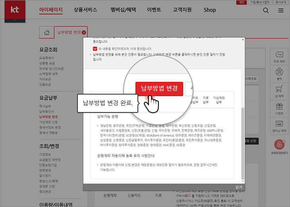Open 룰렛 sidebar icon
Viewport: 290px width, 207px height.
coord(279,74)
